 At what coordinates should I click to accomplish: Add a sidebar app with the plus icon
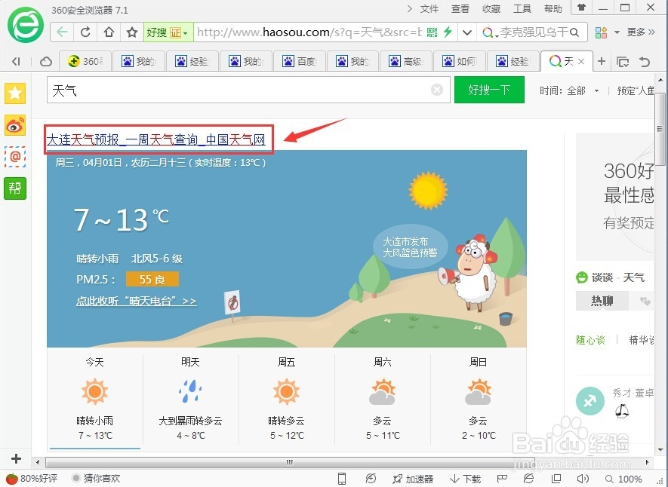16,458
